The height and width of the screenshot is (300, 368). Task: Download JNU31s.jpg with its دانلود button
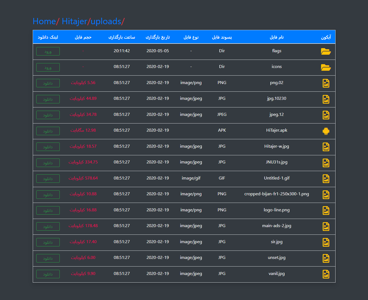pyautogui.click(x=48, y=163)
